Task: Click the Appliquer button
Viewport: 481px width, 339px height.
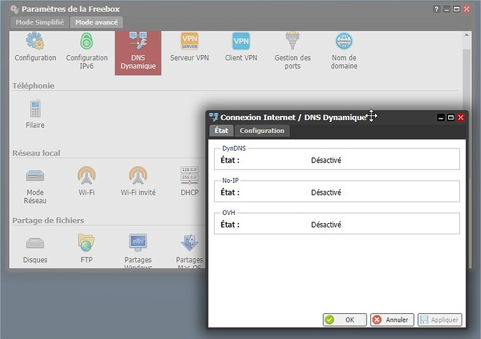Action: [440, 319]
